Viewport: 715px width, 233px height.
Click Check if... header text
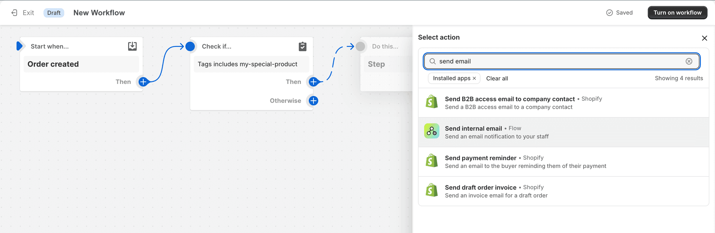pyautogui.click(x=216, y=46)
